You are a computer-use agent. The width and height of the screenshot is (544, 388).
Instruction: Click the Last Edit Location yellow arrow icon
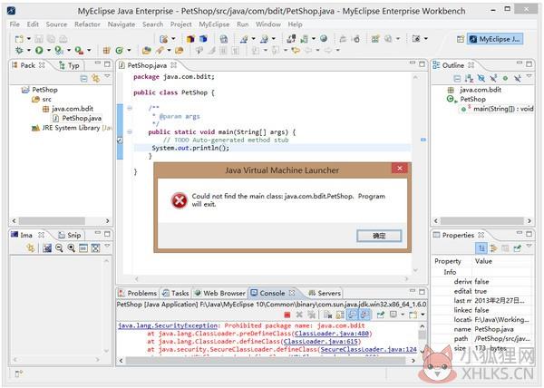(x=296, y=51)
